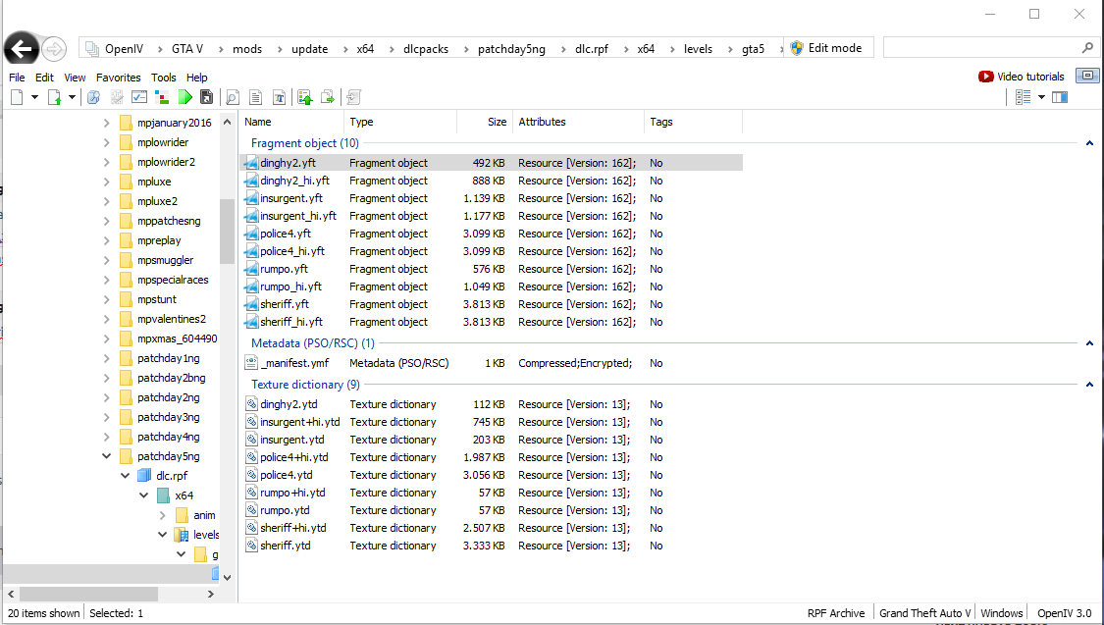Screen dimensions: 1104x625
Task: Expand the anim tree folder
Action: pyautogui.click(x=163, y=515)
